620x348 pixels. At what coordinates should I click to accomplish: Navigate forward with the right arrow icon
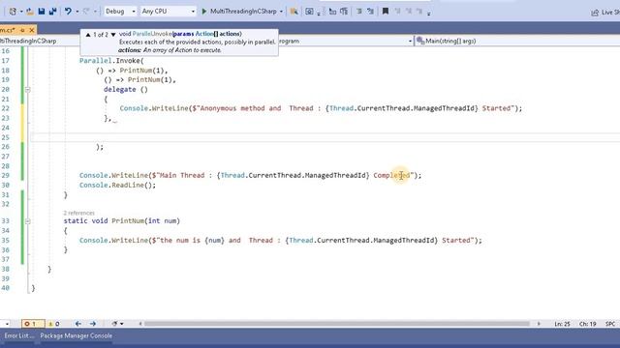[x=93, y=324]
